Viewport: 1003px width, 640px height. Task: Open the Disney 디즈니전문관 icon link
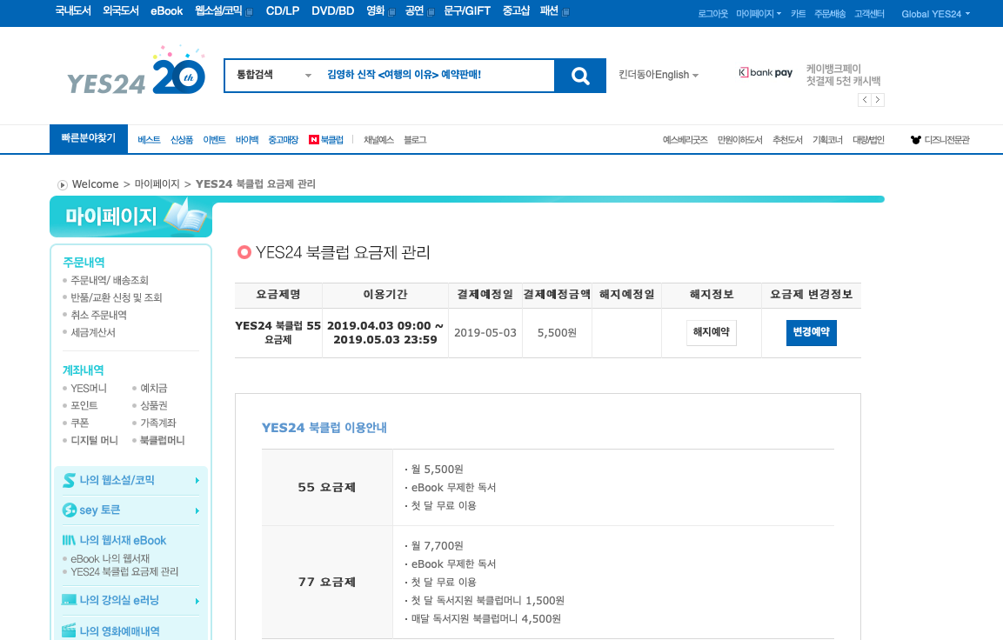pyautogui.click(x=939, y=140)
